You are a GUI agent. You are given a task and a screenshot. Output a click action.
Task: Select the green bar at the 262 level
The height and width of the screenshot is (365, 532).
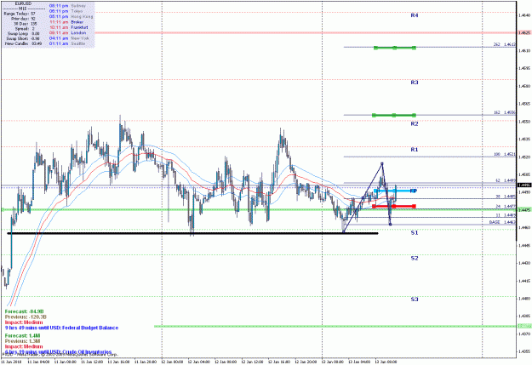pyautogui.click(x=395, y=48)
